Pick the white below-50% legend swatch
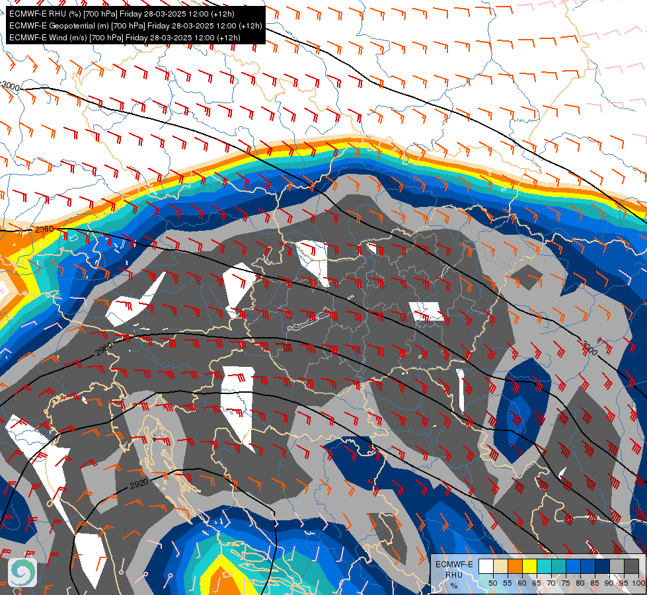This screenshot has width=647, height=595. click(x=486, y=566)
